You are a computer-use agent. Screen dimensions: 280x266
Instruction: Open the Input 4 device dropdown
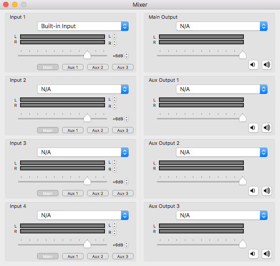[83, 215]
